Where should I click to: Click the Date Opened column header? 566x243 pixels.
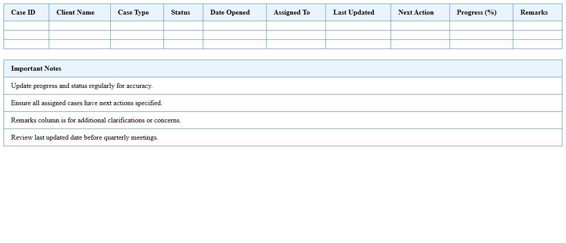[235, 12]
